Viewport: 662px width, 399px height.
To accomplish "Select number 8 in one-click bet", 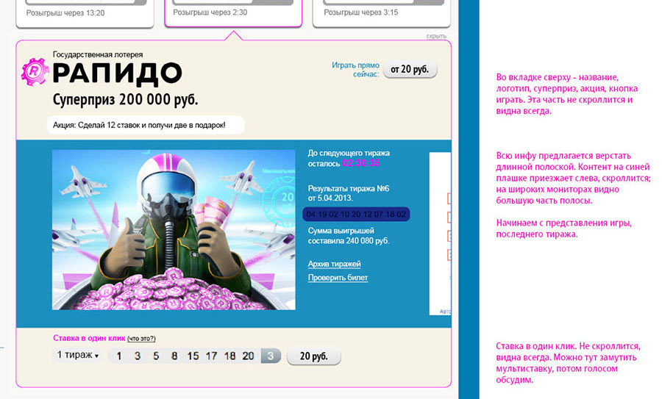I will tap(174, 356).
